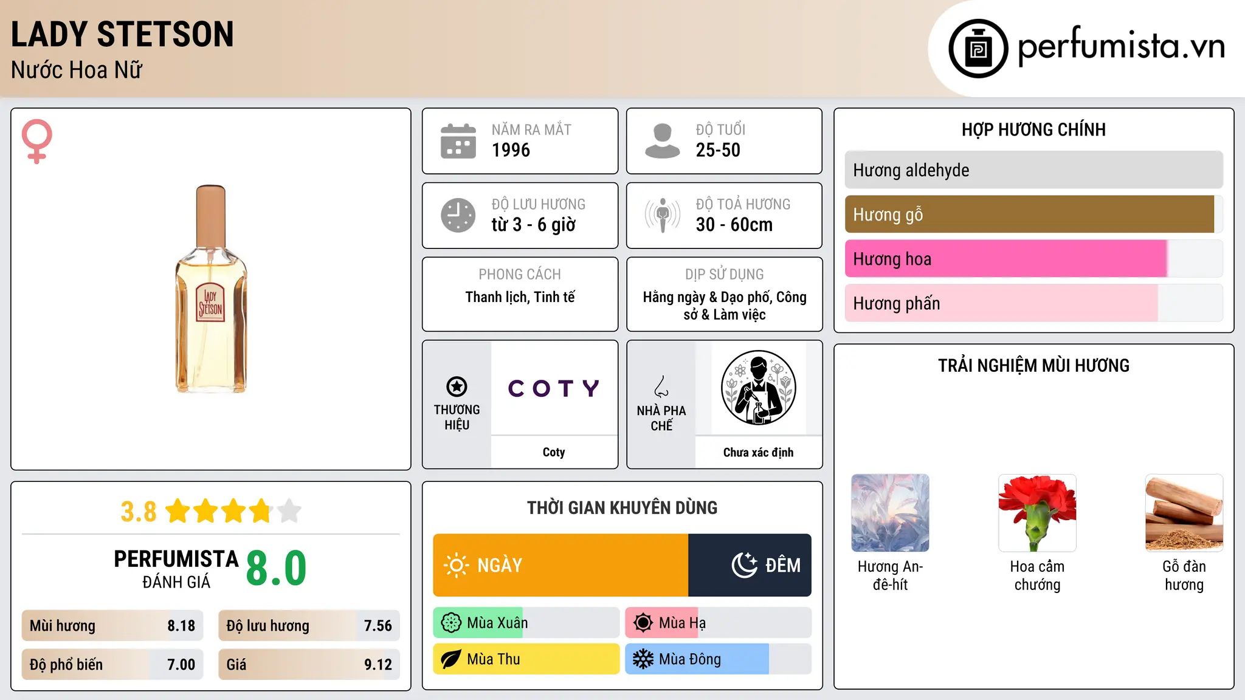The image size is (1245, 700).
Task: Click the Gỗ đàn hương caption
Action: (1184, 575)
